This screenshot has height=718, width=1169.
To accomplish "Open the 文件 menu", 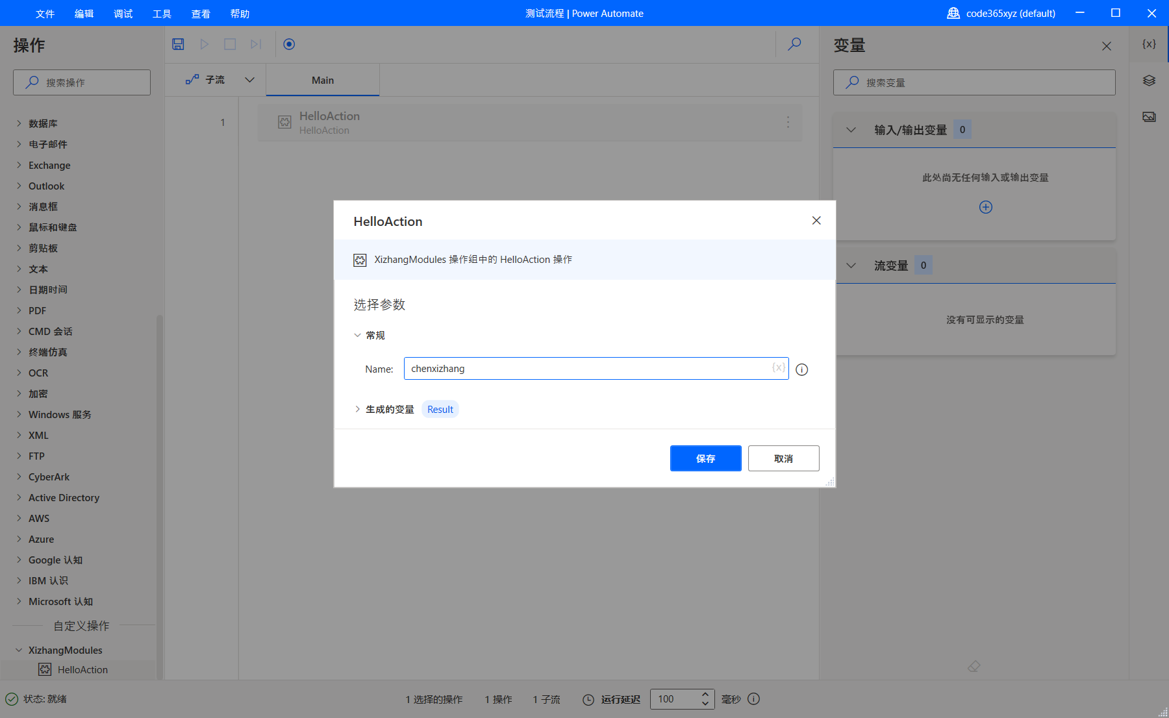I will click(x=45, y=14).
